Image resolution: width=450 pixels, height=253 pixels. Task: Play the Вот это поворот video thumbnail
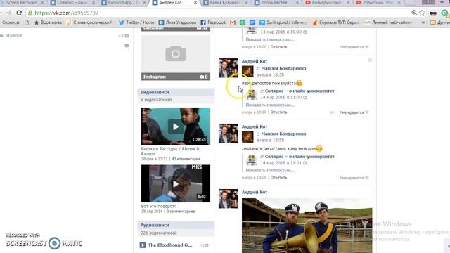(x=176, y=183)
